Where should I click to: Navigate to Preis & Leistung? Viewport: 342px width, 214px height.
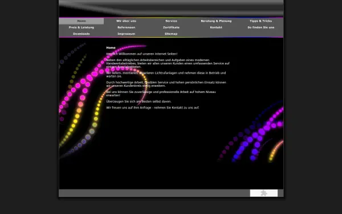tap(82, 27)
